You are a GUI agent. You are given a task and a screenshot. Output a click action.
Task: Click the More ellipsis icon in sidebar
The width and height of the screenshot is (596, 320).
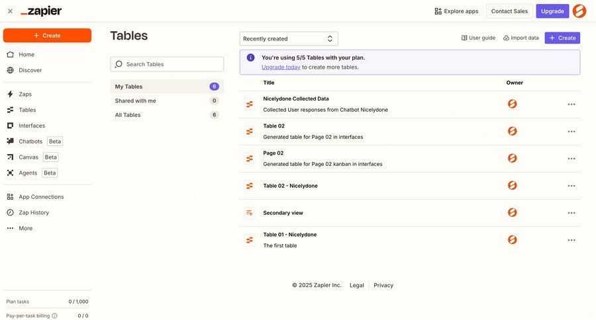point(10,228)
